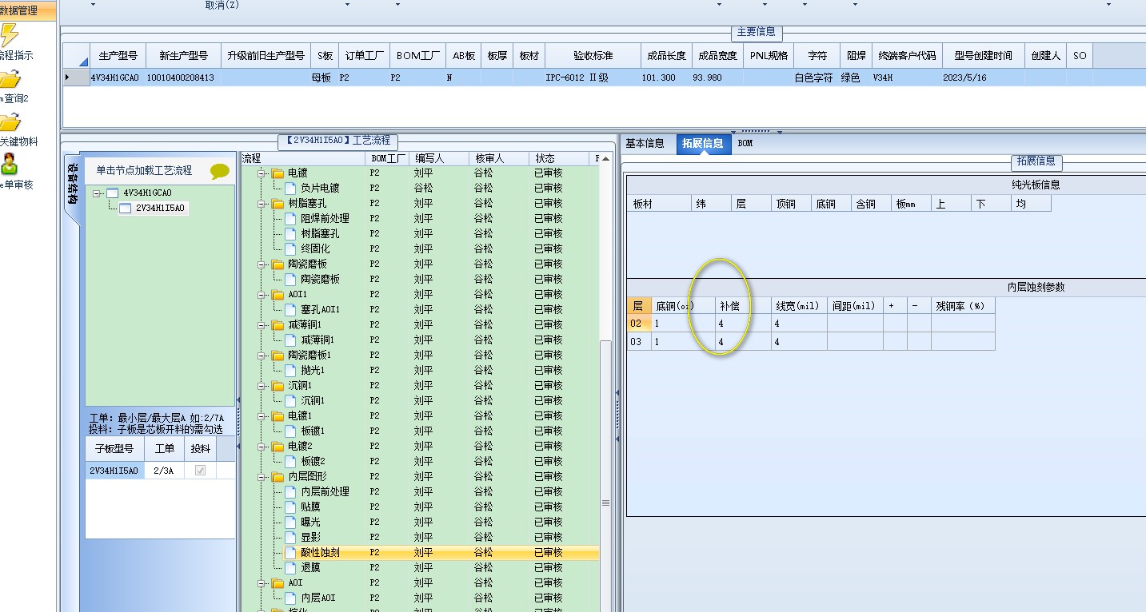This screenshot has height=612, width=1146.
Task: Sort by the 生产型号 column header
Action: [x=118, y=56]
